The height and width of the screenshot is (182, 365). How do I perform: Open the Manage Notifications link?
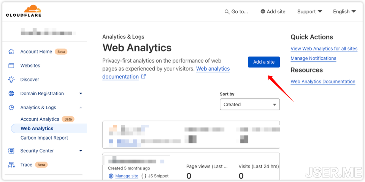(x=313, y=58)
